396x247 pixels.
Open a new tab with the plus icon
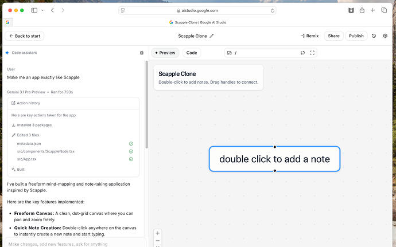(x=373, y=10)
